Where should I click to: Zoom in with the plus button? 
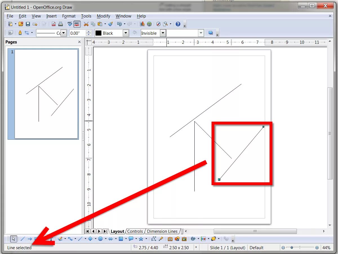[x=317, y=248]
